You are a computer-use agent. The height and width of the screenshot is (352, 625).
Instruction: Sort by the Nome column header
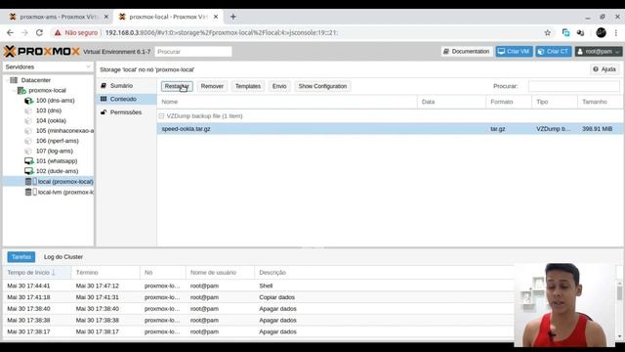[287, 102]
